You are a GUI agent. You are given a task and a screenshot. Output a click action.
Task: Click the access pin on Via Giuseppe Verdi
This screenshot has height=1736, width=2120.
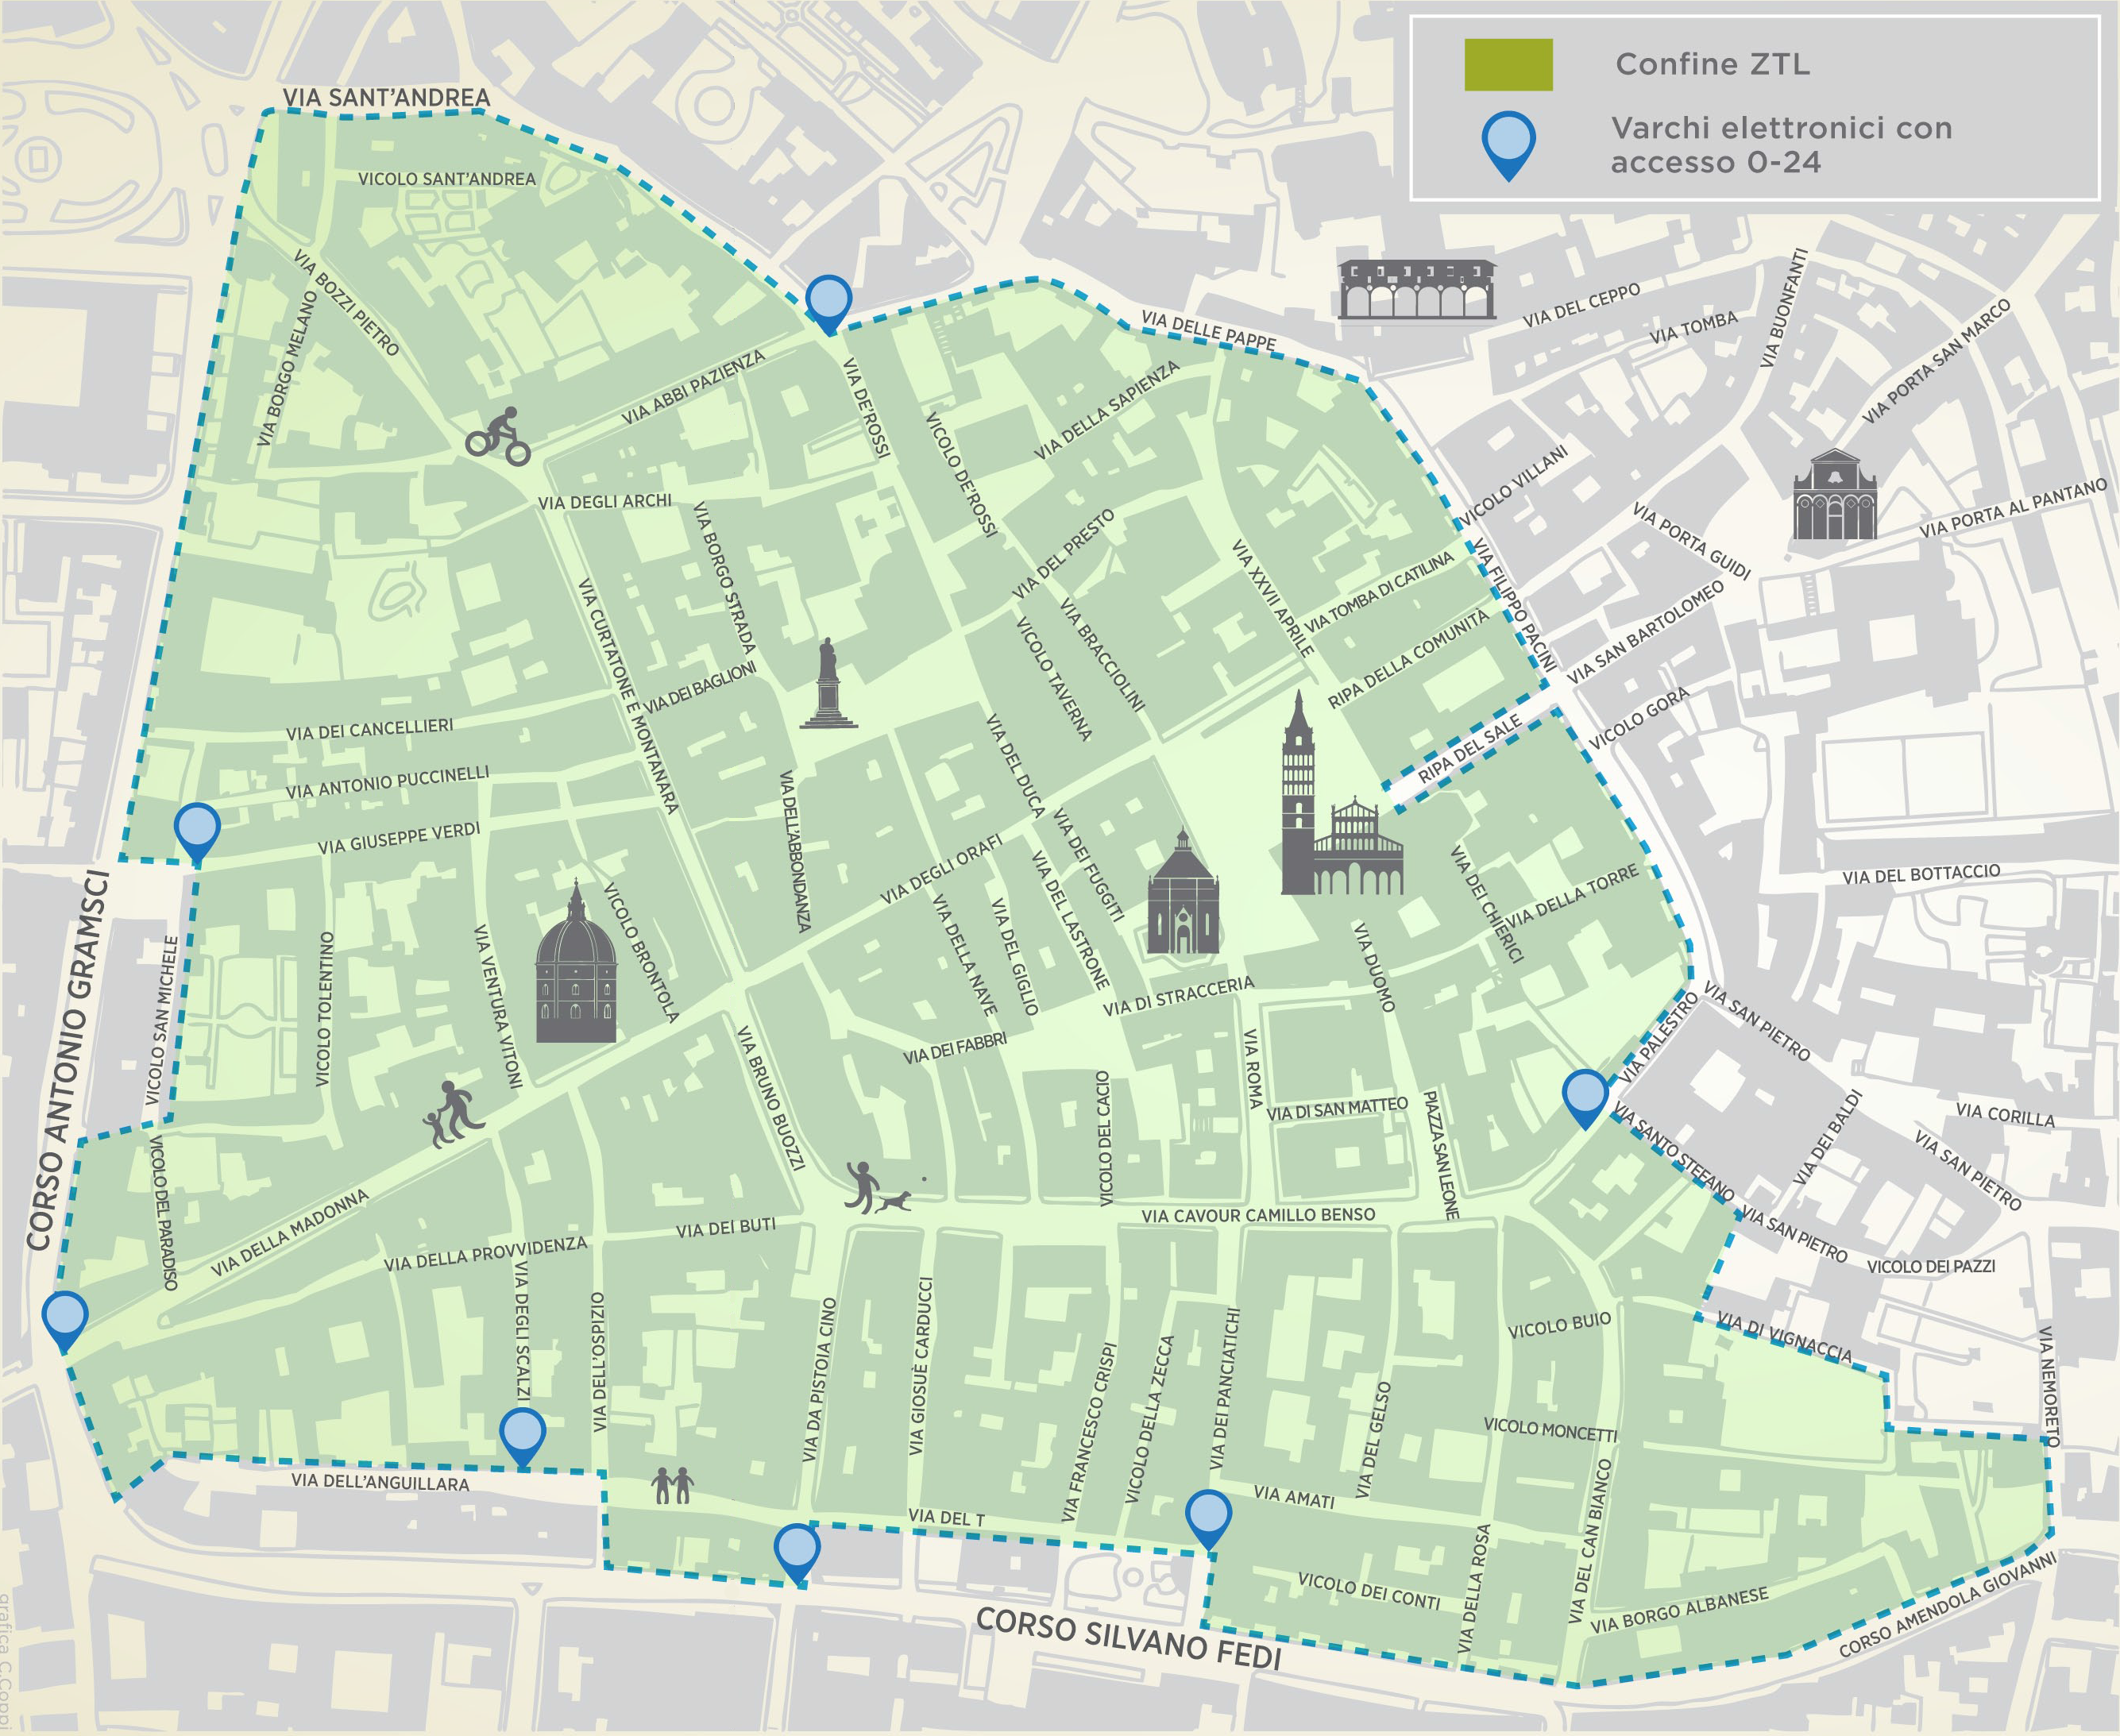(197, 833)
